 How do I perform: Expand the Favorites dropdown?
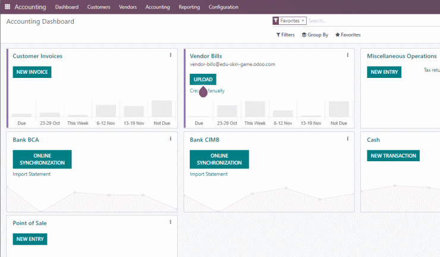click(x=348, y=35)
